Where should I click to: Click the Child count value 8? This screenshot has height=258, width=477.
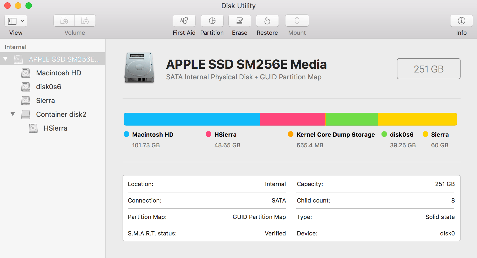(x=453, y=200)
